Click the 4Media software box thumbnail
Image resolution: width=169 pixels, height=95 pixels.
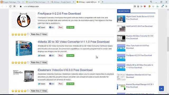click(x=24, y=48)
